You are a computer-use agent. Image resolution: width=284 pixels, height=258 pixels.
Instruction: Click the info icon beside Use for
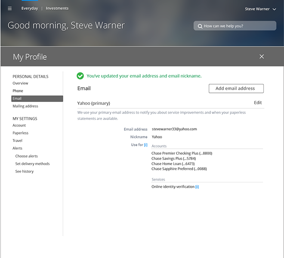click(x=145, y=144)
